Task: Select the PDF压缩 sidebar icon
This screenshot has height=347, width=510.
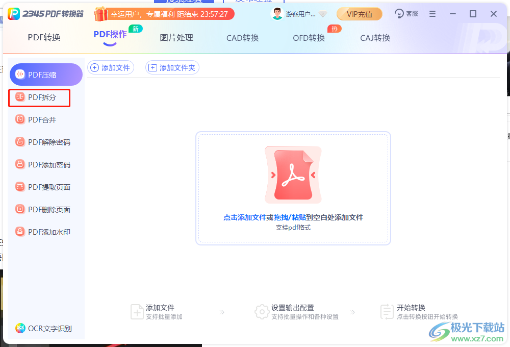Action: (20, 75)
